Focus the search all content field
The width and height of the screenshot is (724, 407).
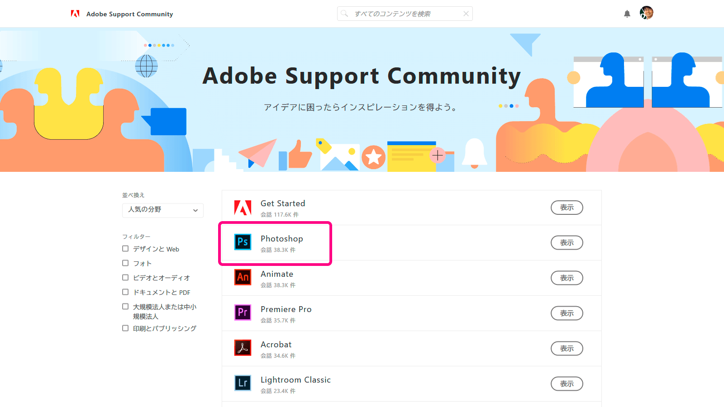pyautogui.click(x=405, y=14)
